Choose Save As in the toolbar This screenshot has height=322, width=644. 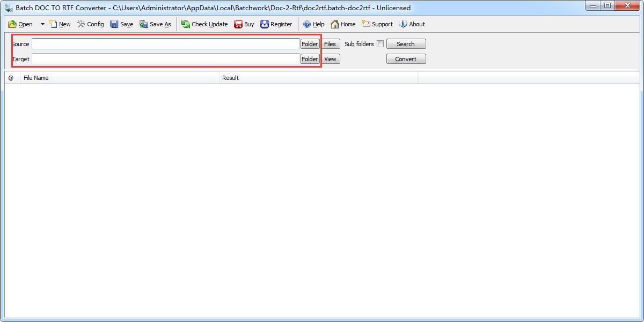(155, 24)
